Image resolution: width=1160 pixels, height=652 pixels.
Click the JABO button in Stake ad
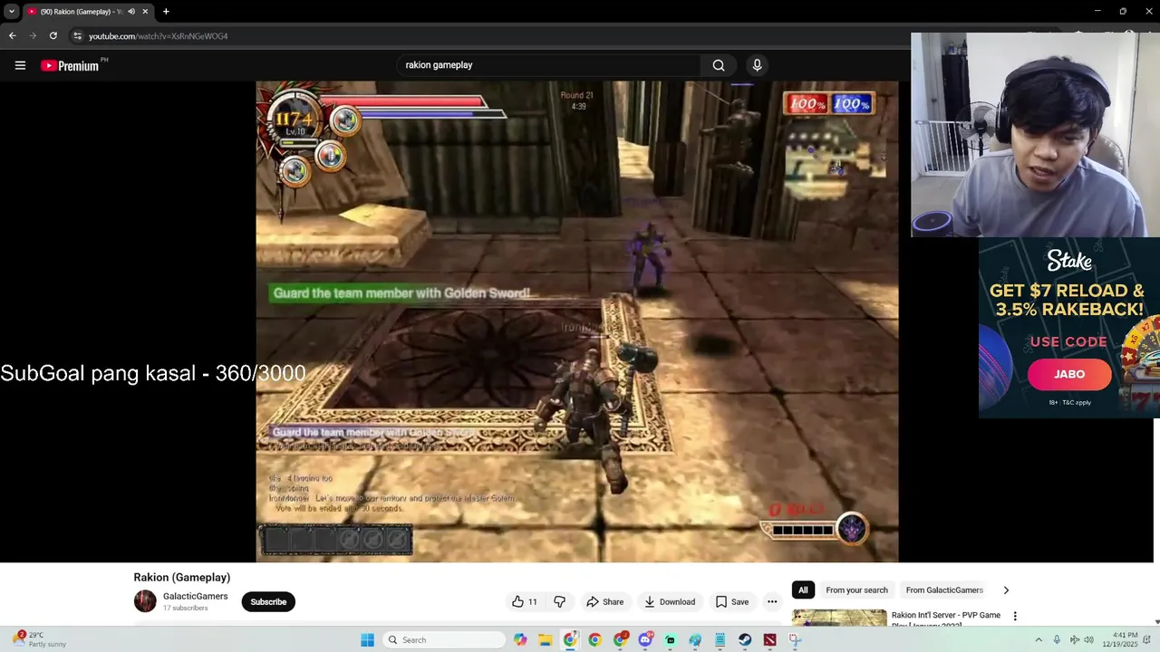point(1069,374)
